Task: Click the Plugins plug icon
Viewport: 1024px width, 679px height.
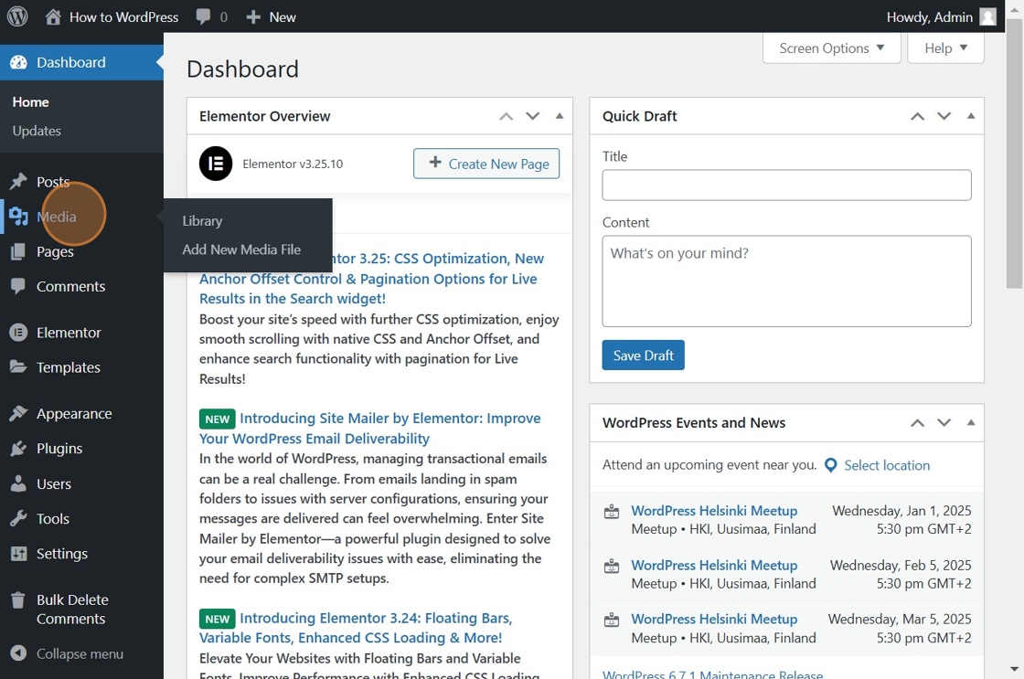Action: coord(19,449)
